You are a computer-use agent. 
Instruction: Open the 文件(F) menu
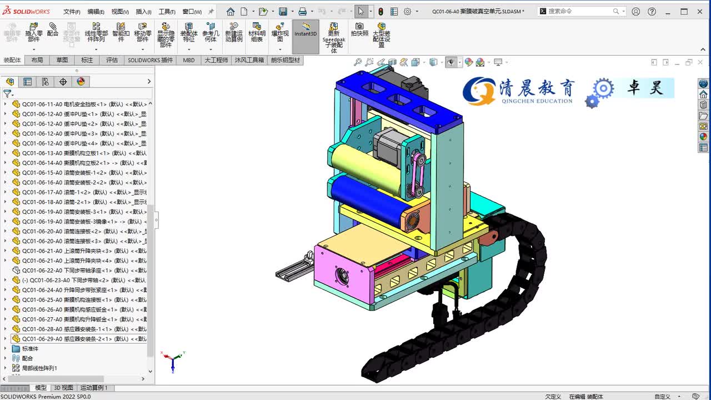(72, 11)
